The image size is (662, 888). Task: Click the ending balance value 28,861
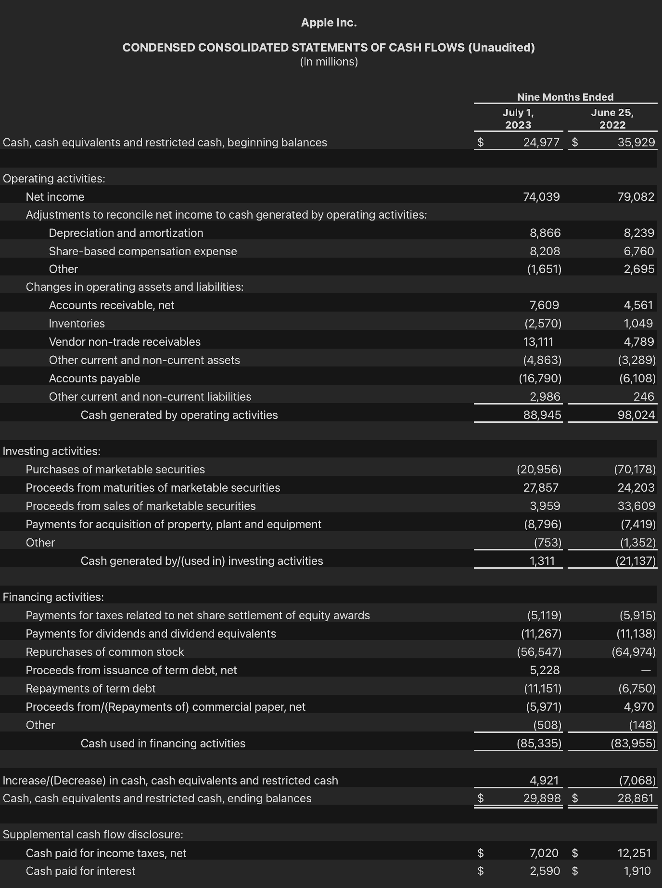(636, 798)
